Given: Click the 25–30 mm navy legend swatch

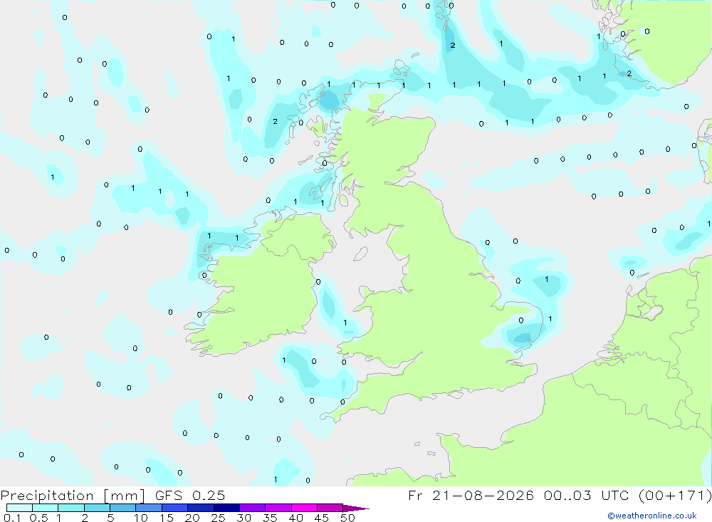Looking at the screenshot, I should 226,508.
